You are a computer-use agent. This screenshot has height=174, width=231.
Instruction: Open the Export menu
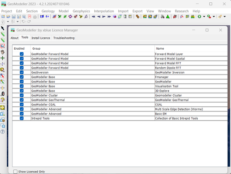(x=138, y=11)
